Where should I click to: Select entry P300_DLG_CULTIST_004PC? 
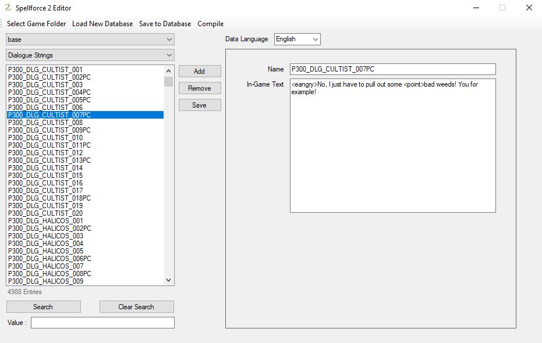point(85,92)
